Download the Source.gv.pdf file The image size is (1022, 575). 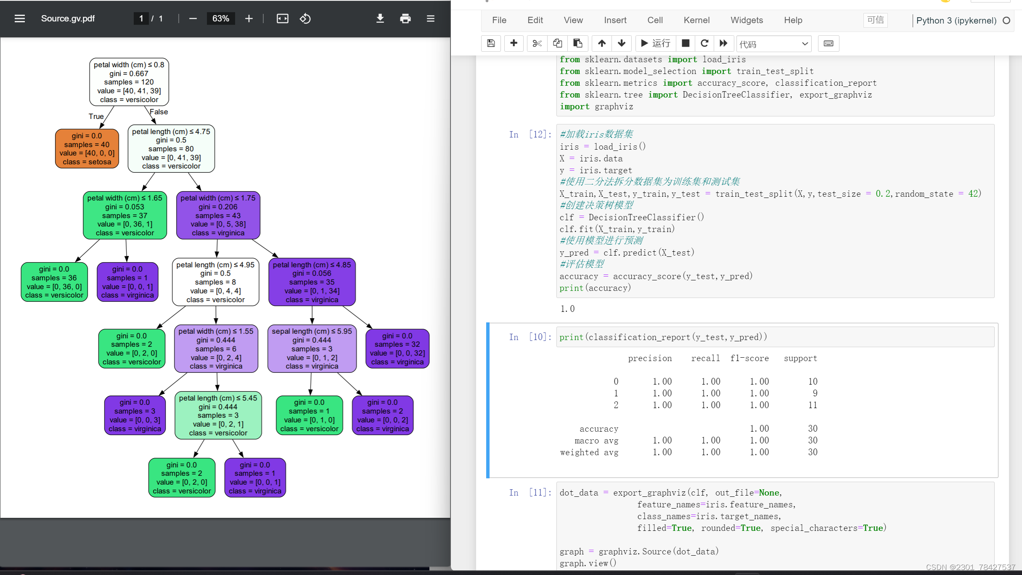coord(380,18)
